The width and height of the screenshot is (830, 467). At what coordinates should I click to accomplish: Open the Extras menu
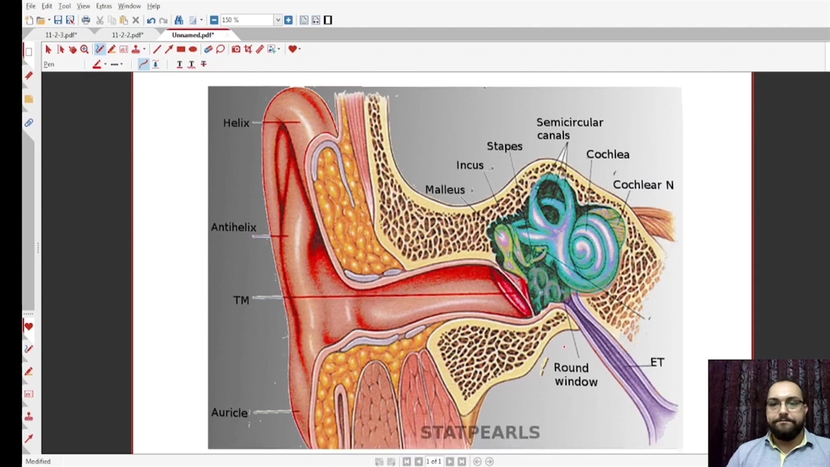tap(104, 6)
